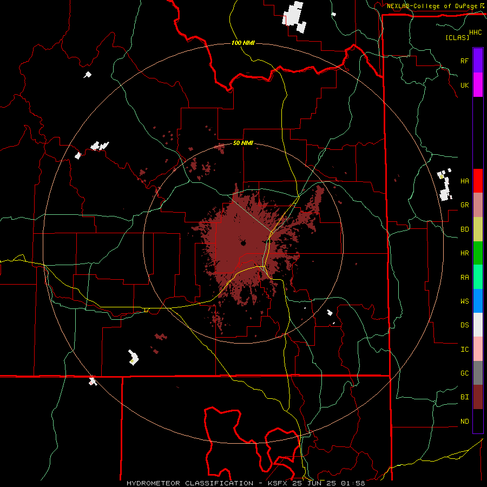The width and height of the screenshot is (487, 487).
Task: Click the HHC product label
Action: pyautogui.click(x=476, y=32)
